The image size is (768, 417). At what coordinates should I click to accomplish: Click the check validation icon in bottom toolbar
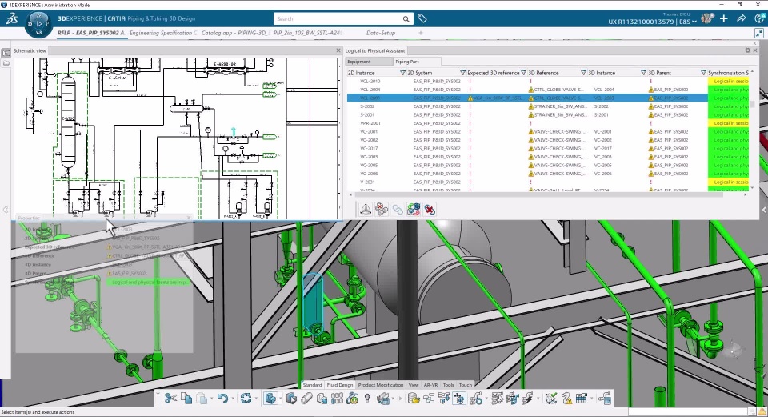551,399
